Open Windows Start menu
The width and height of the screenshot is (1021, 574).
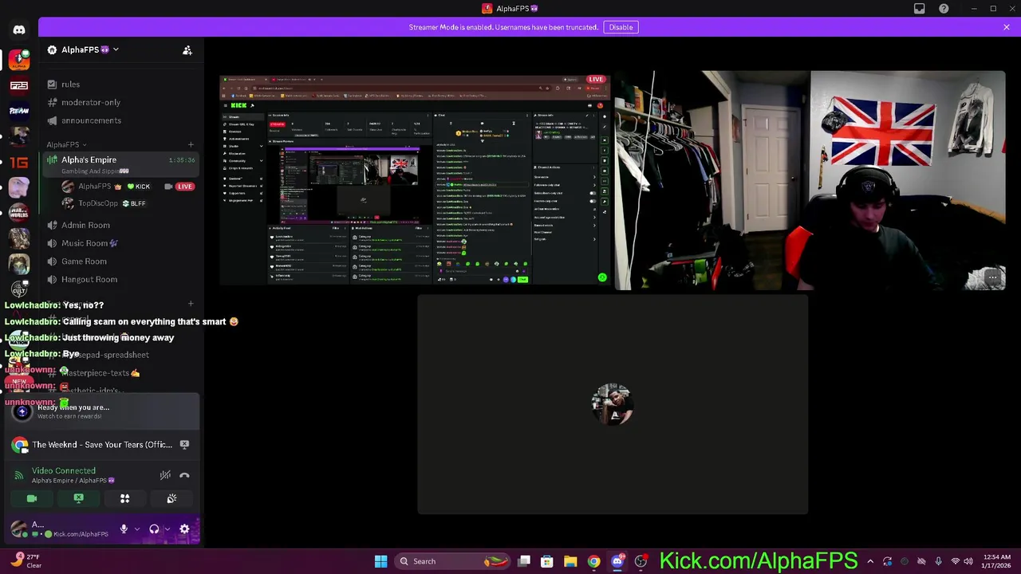pos(381,561)
